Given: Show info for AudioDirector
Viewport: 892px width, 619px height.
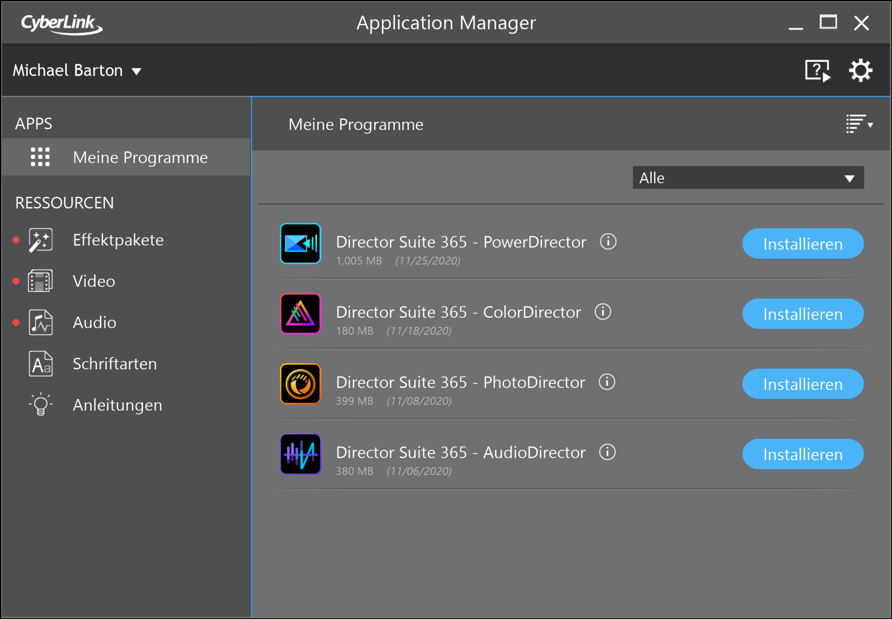Looking at the screenshot, I should click(607, 452).
